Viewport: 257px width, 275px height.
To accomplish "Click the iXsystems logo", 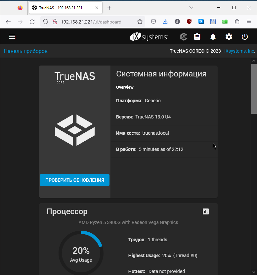I will tap(149, 37).
